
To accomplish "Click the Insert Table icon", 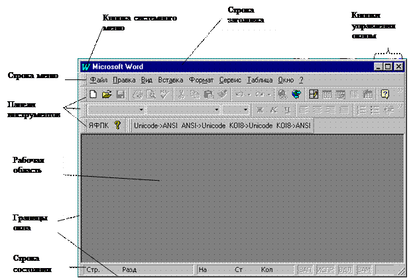I will [x=327, y=94].
